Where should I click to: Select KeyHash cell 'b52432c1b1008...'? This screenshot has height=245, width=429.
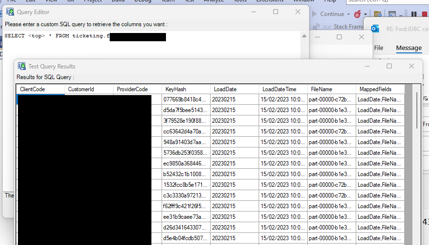(x=186, y=174)
